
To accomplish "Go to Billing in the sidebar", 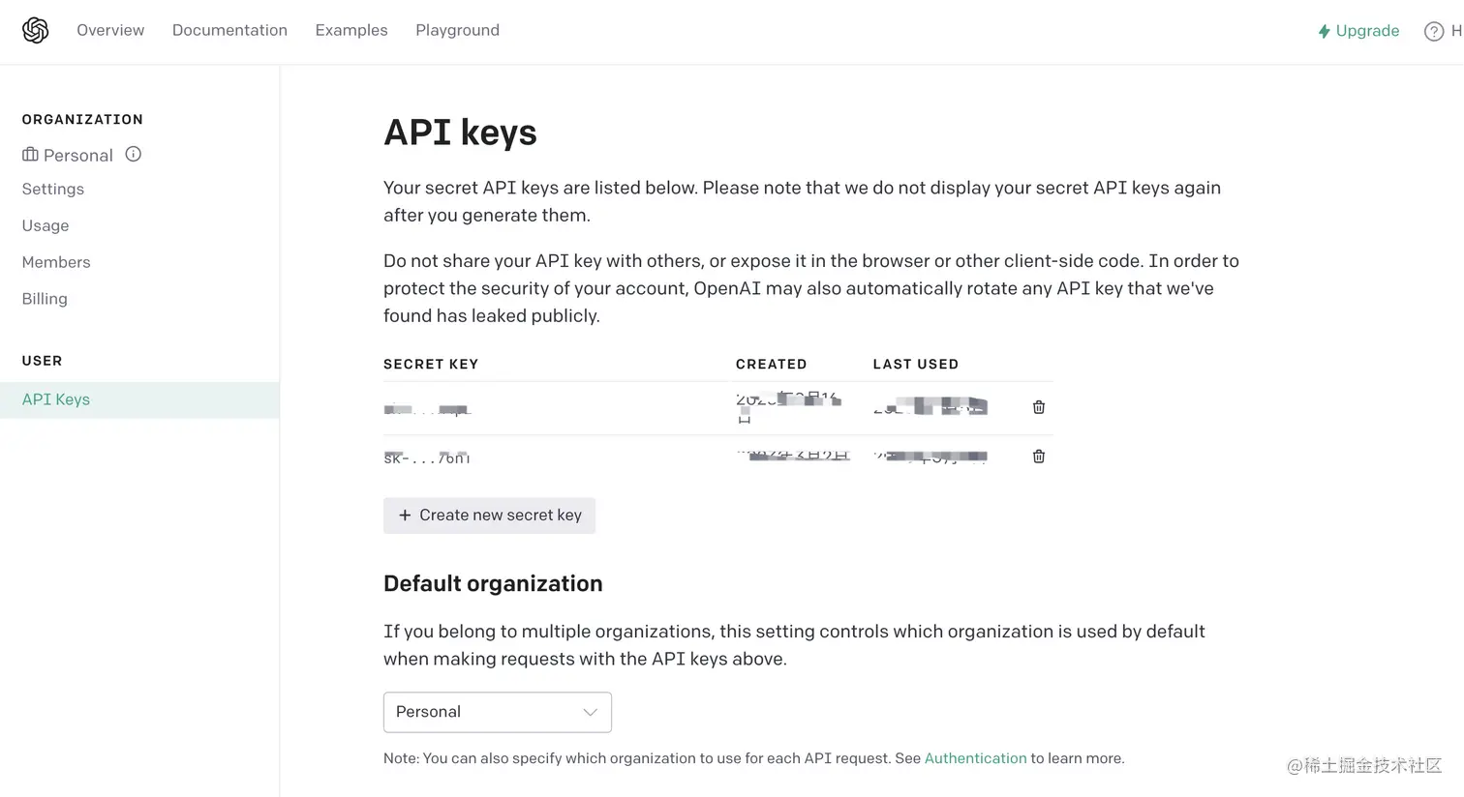I will pyautogui.click(x=45, y=299).
